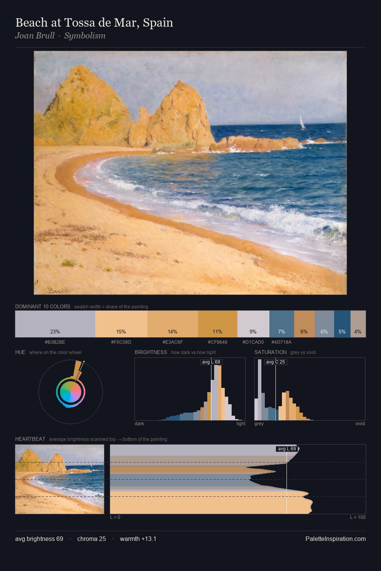Click the small heartbeat painting thumbnail
381x571 pixels.
[59, 479]
